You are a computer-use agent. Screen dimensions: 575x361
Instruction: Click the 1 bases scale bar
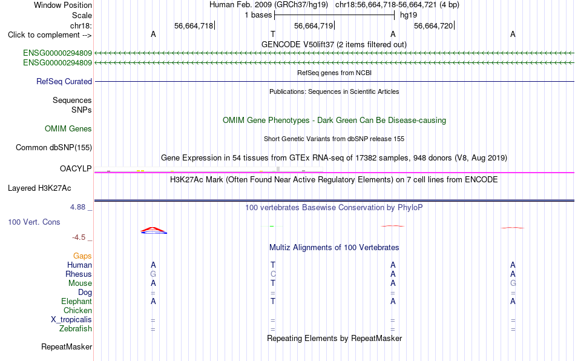point(334,15)
